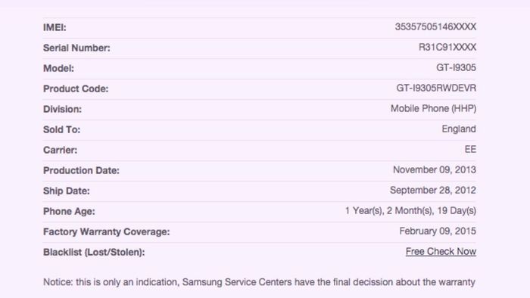Click the Factory Warranty Coverage label
Image resolution: width=530 pixels, height=298 pixels.
[107, 232]
